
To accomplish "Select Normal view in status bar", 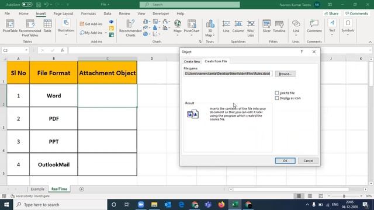I will point(299,196).
